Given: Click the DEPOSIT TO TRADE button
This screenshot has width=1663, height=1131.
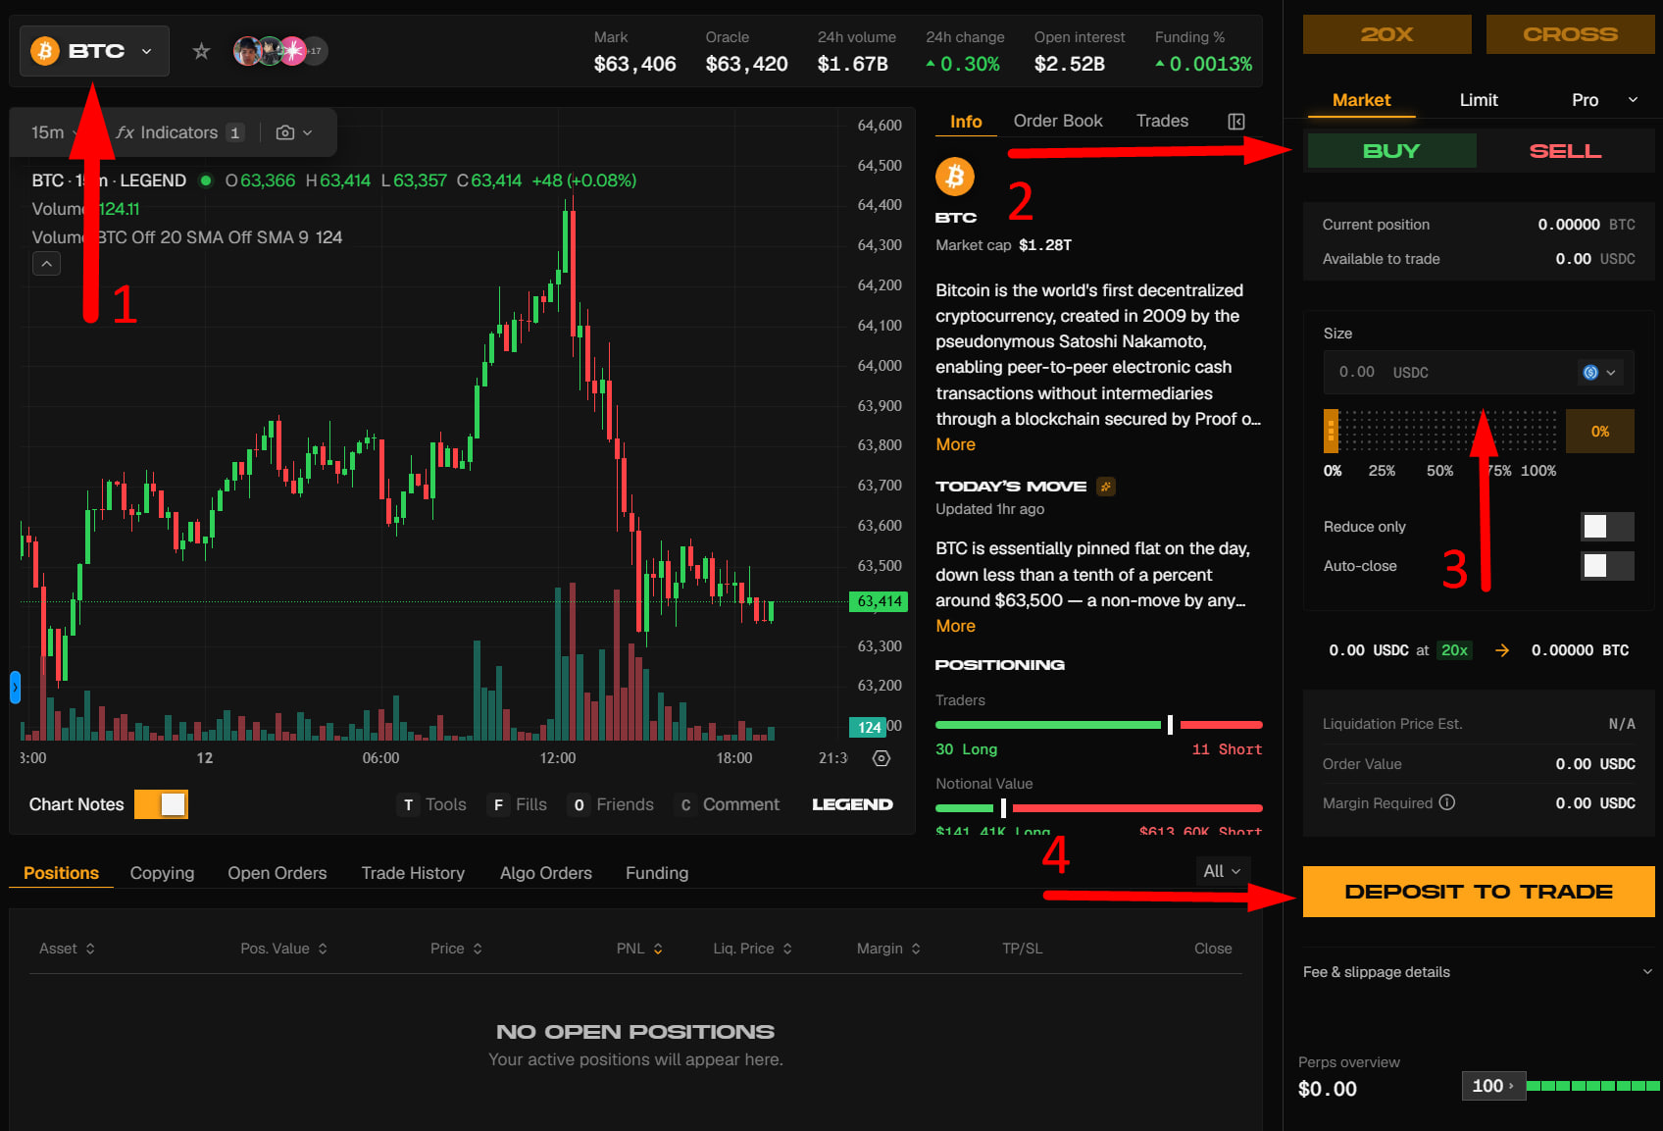Looking at the screenshot, I should tap(1479, 892).
